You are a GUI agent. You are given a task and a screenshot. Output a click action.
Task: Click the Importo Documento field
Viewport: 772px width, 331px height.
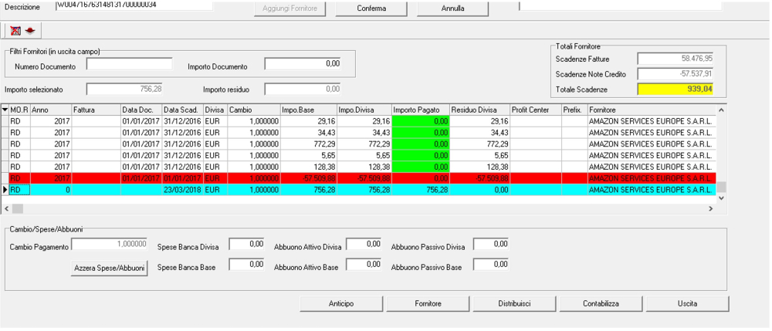pos(303,64)
